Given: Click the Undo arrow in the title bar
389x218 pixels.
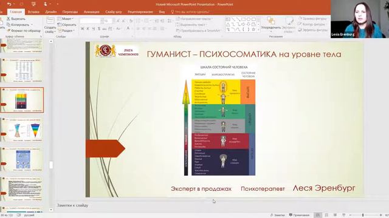Looking at the screenshot, I should (9, 4).
